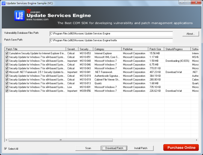Viewport: 203px width, 155px height.
Task: Toggle checkbox for MS09-056 patch row
Action: click(x=7, y=91)
